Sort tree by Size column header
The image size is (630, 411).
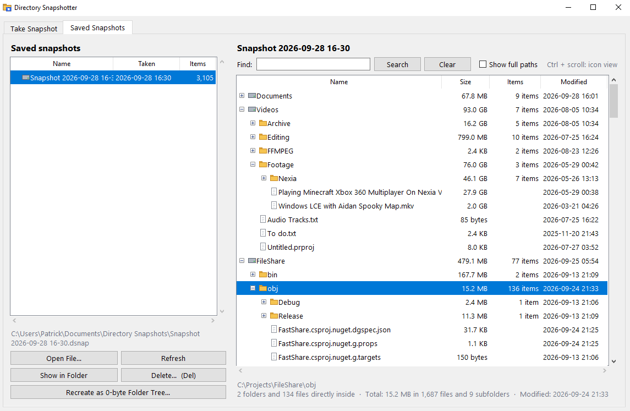pos(465,81)
